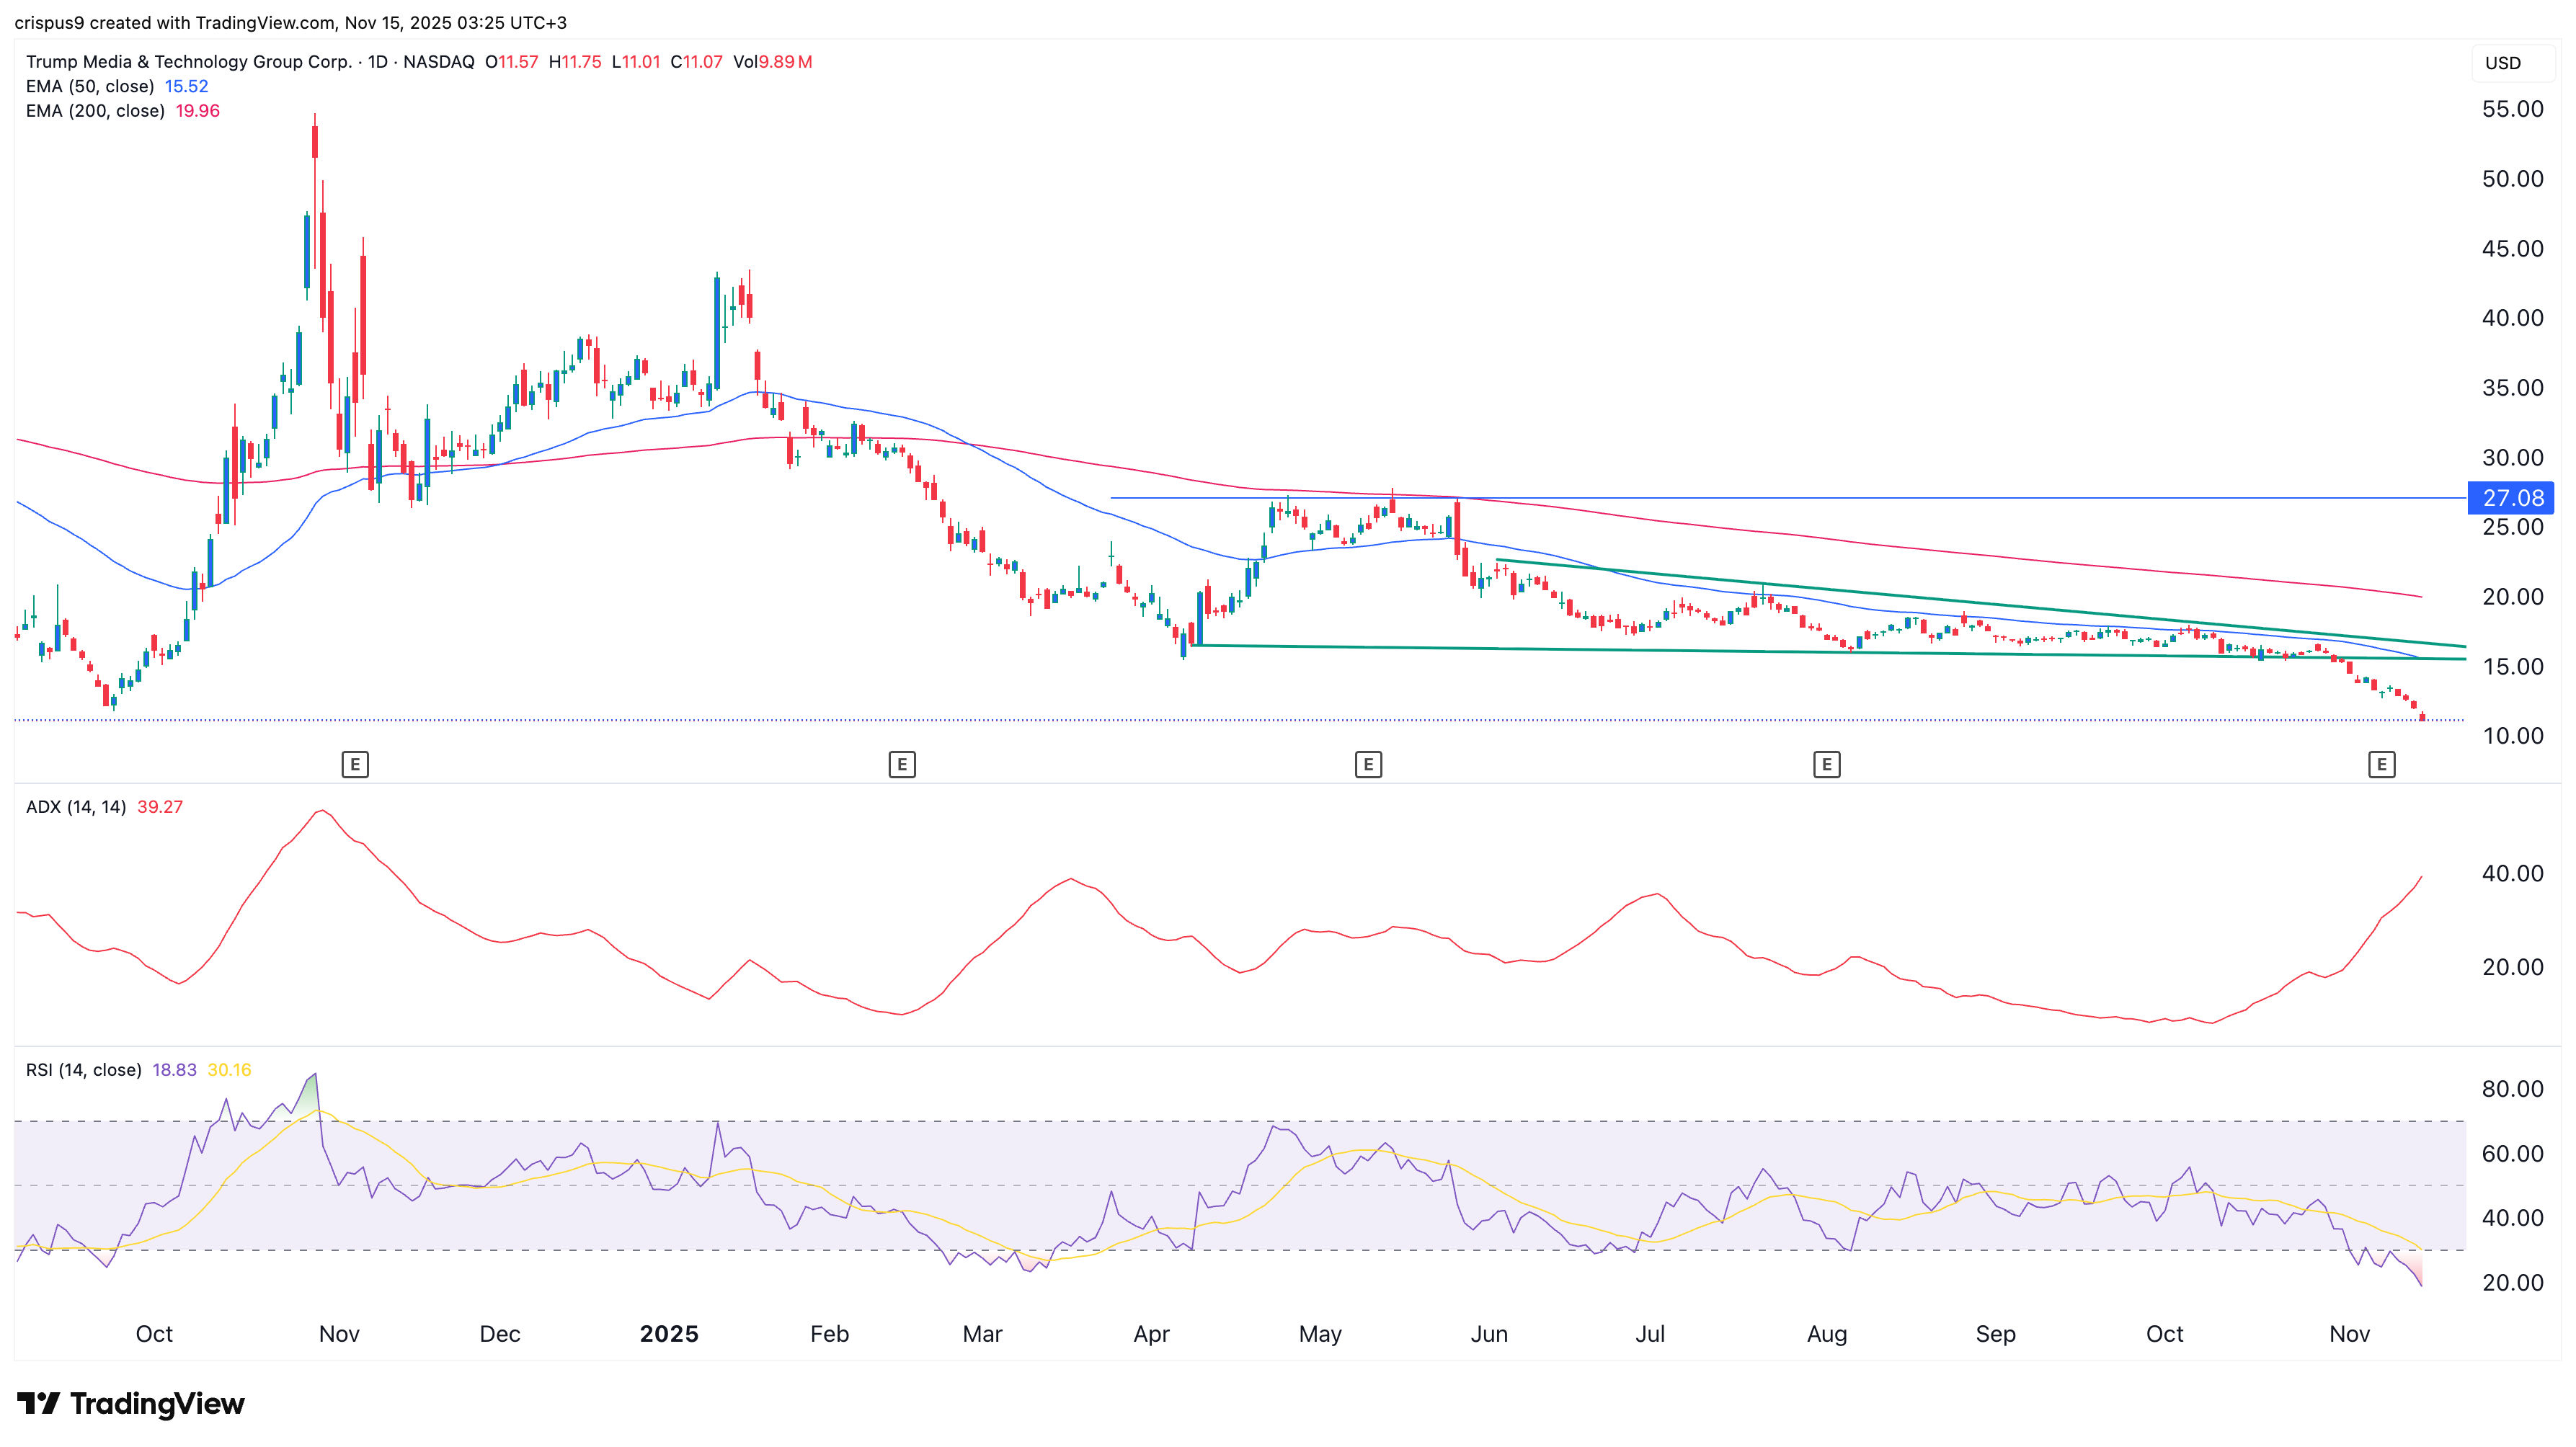
Task: Click the ADX value 39.27 in red
Action: [x=160, y=807]
